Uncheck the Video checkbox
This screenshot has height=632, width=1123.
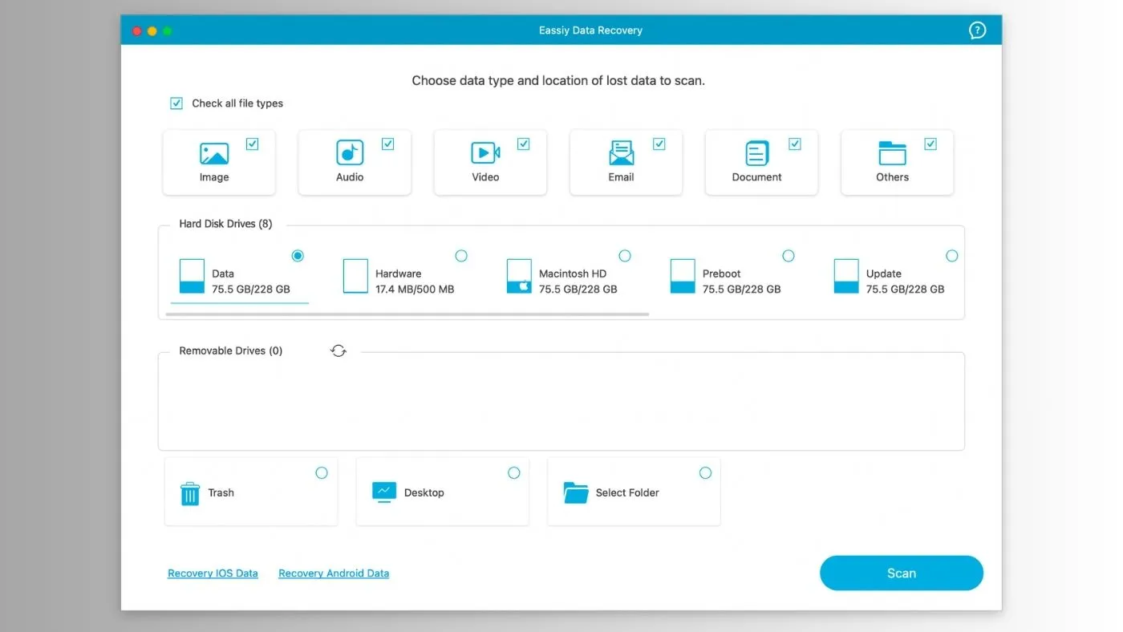click(523, 144)
